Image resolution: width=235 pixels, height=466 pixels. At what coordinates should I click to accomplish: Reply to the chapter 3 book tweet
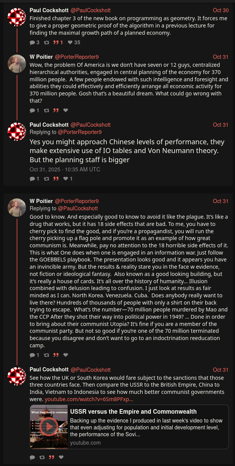(x=32, y=43)
